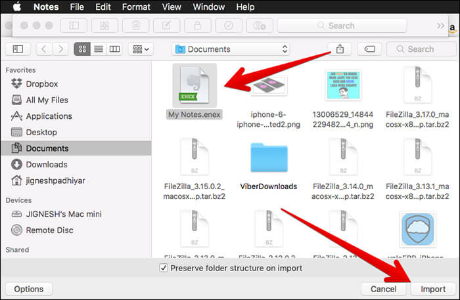Open the Help menu
This screenshot has width=460, height=300.
pyautogui.click(x=245, y=7)
